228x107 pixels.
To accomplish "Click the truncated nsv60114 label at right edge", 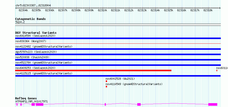I will tap(222, 68).
